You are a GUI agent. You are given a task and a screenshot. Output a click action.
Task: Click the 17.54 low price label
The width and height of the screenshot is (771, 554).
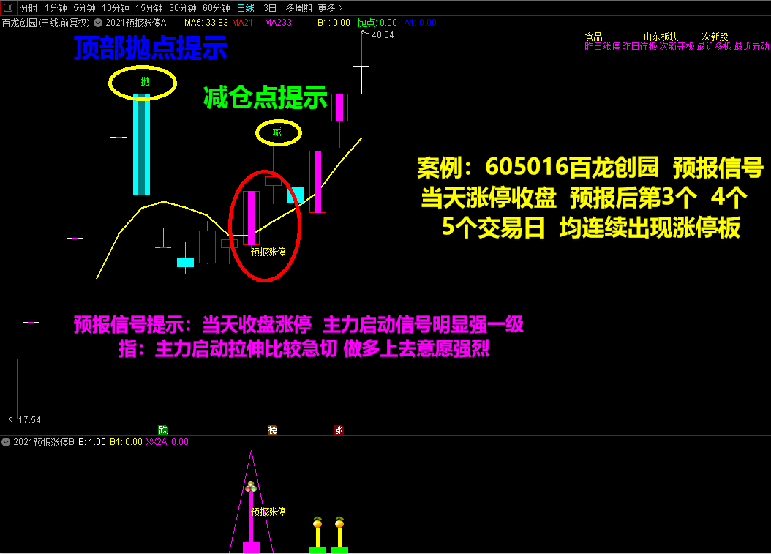pos(29,419)
